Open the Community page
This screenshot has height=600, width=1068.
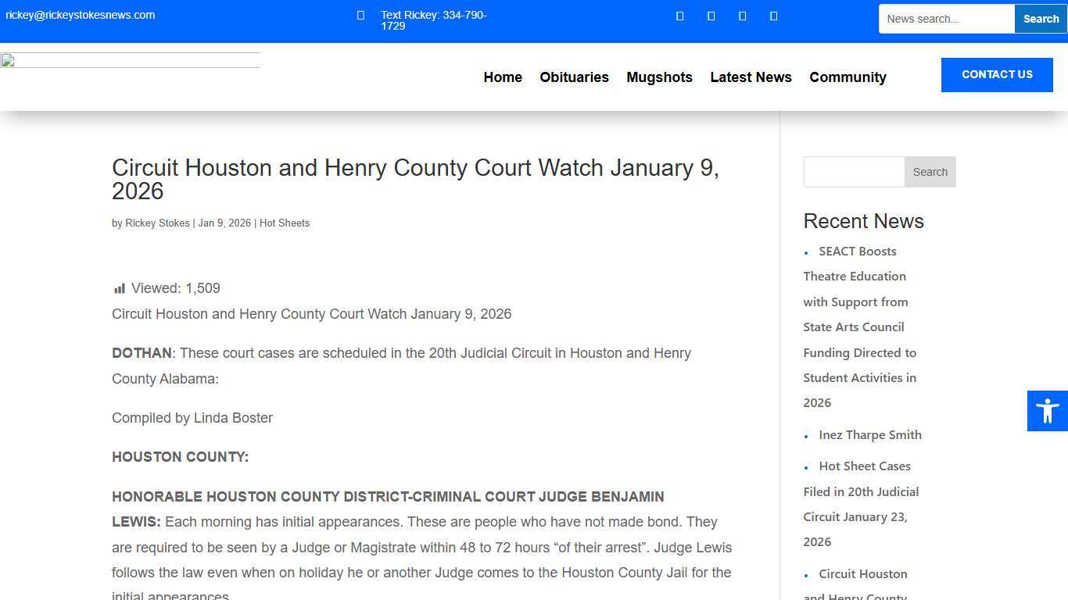click(848, 77)
